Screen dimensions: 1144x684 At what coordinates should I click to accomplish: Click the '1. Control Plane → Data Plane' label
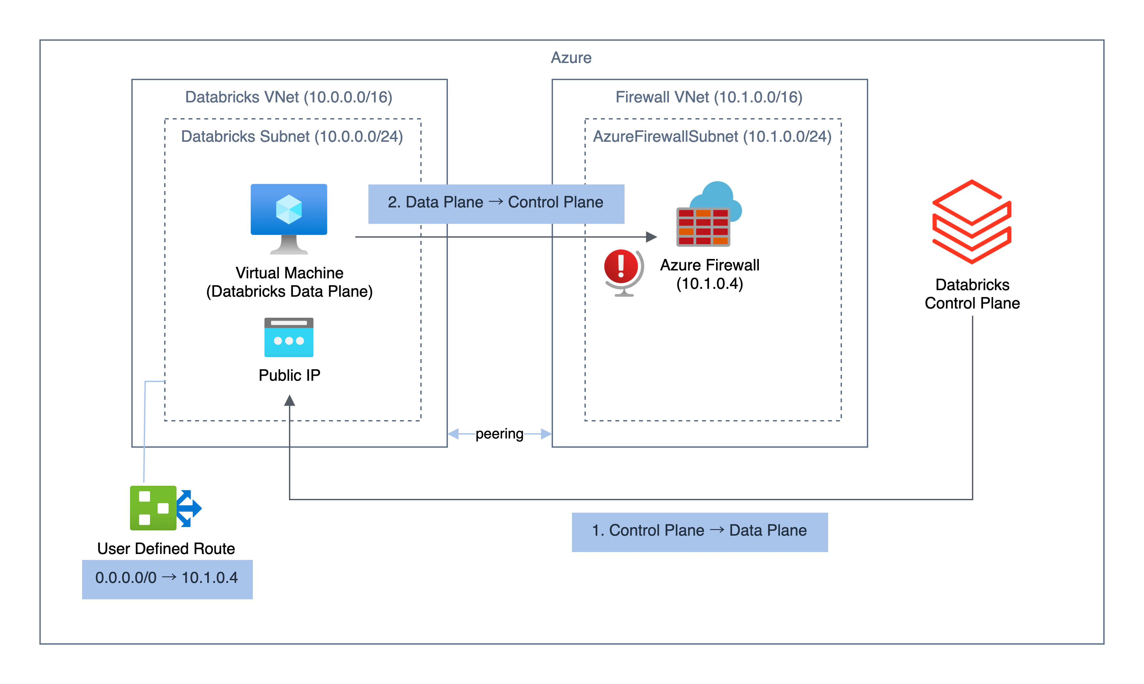pos(699,532)
